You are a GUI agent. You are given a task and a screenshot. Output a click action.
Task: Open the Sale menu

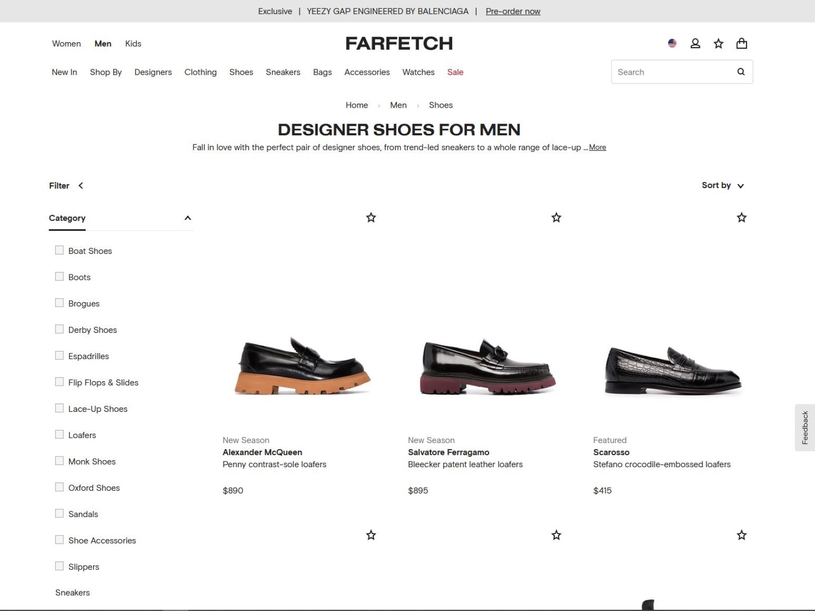[x=455, y=72]
